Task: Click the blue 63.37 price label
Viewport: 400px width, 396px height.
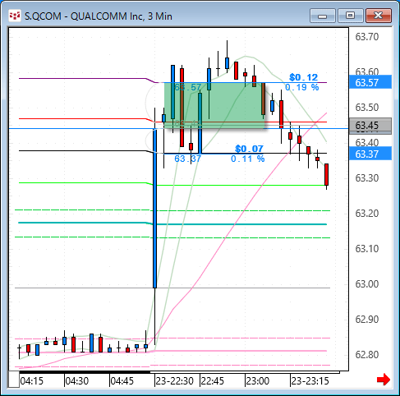Action: pos(370,154)
